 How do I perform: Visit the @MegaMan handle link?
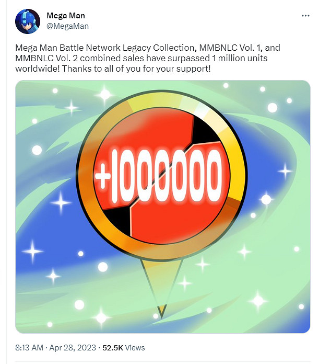click(67, 26)
